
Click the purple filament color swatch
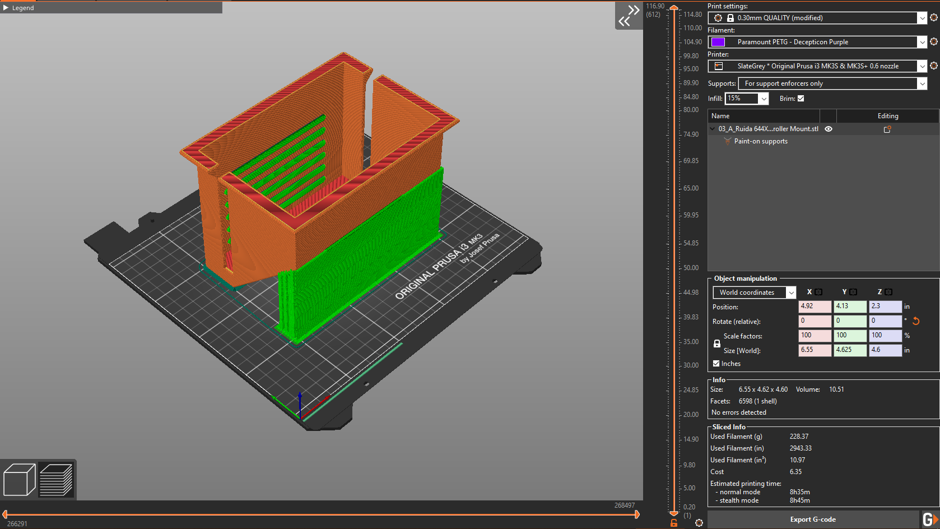click(718, 42)
